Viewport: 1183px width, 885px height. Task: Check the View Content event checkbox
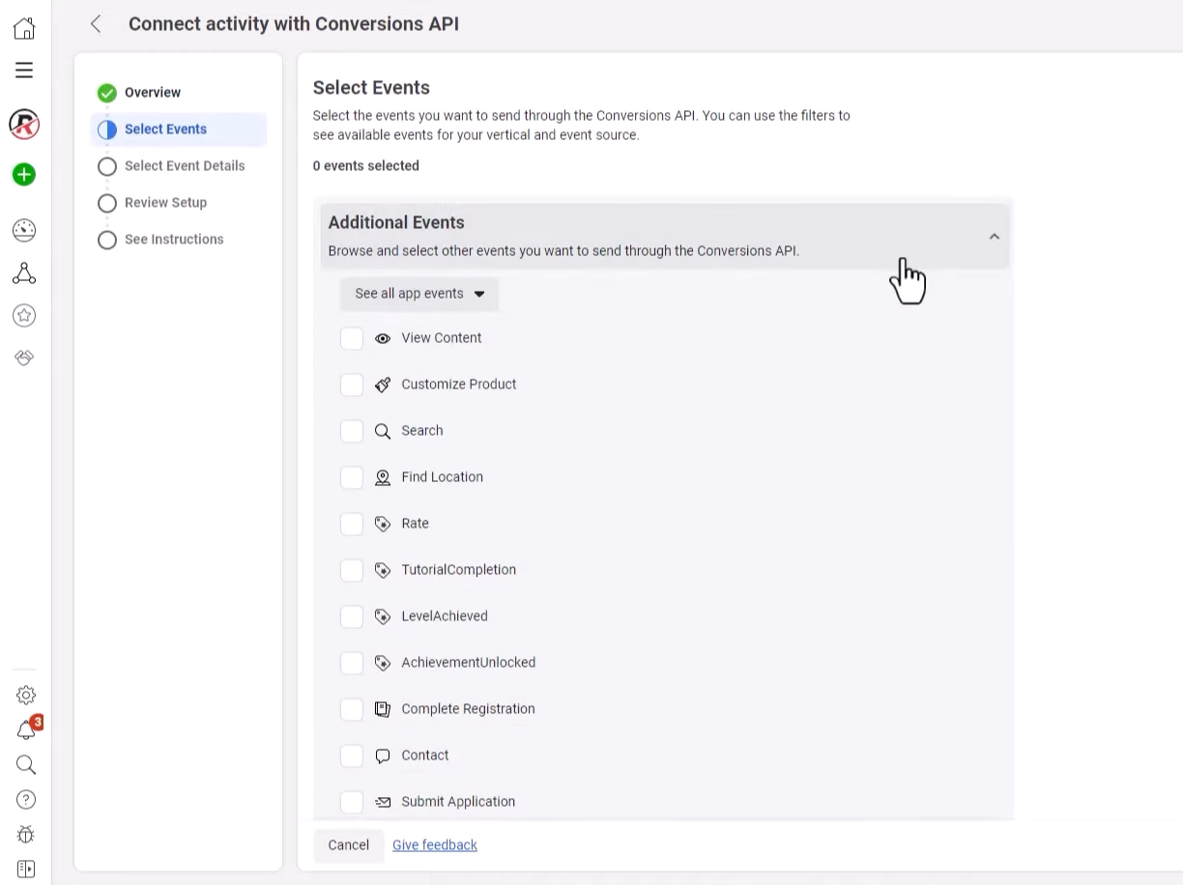[x=352, y=338]
